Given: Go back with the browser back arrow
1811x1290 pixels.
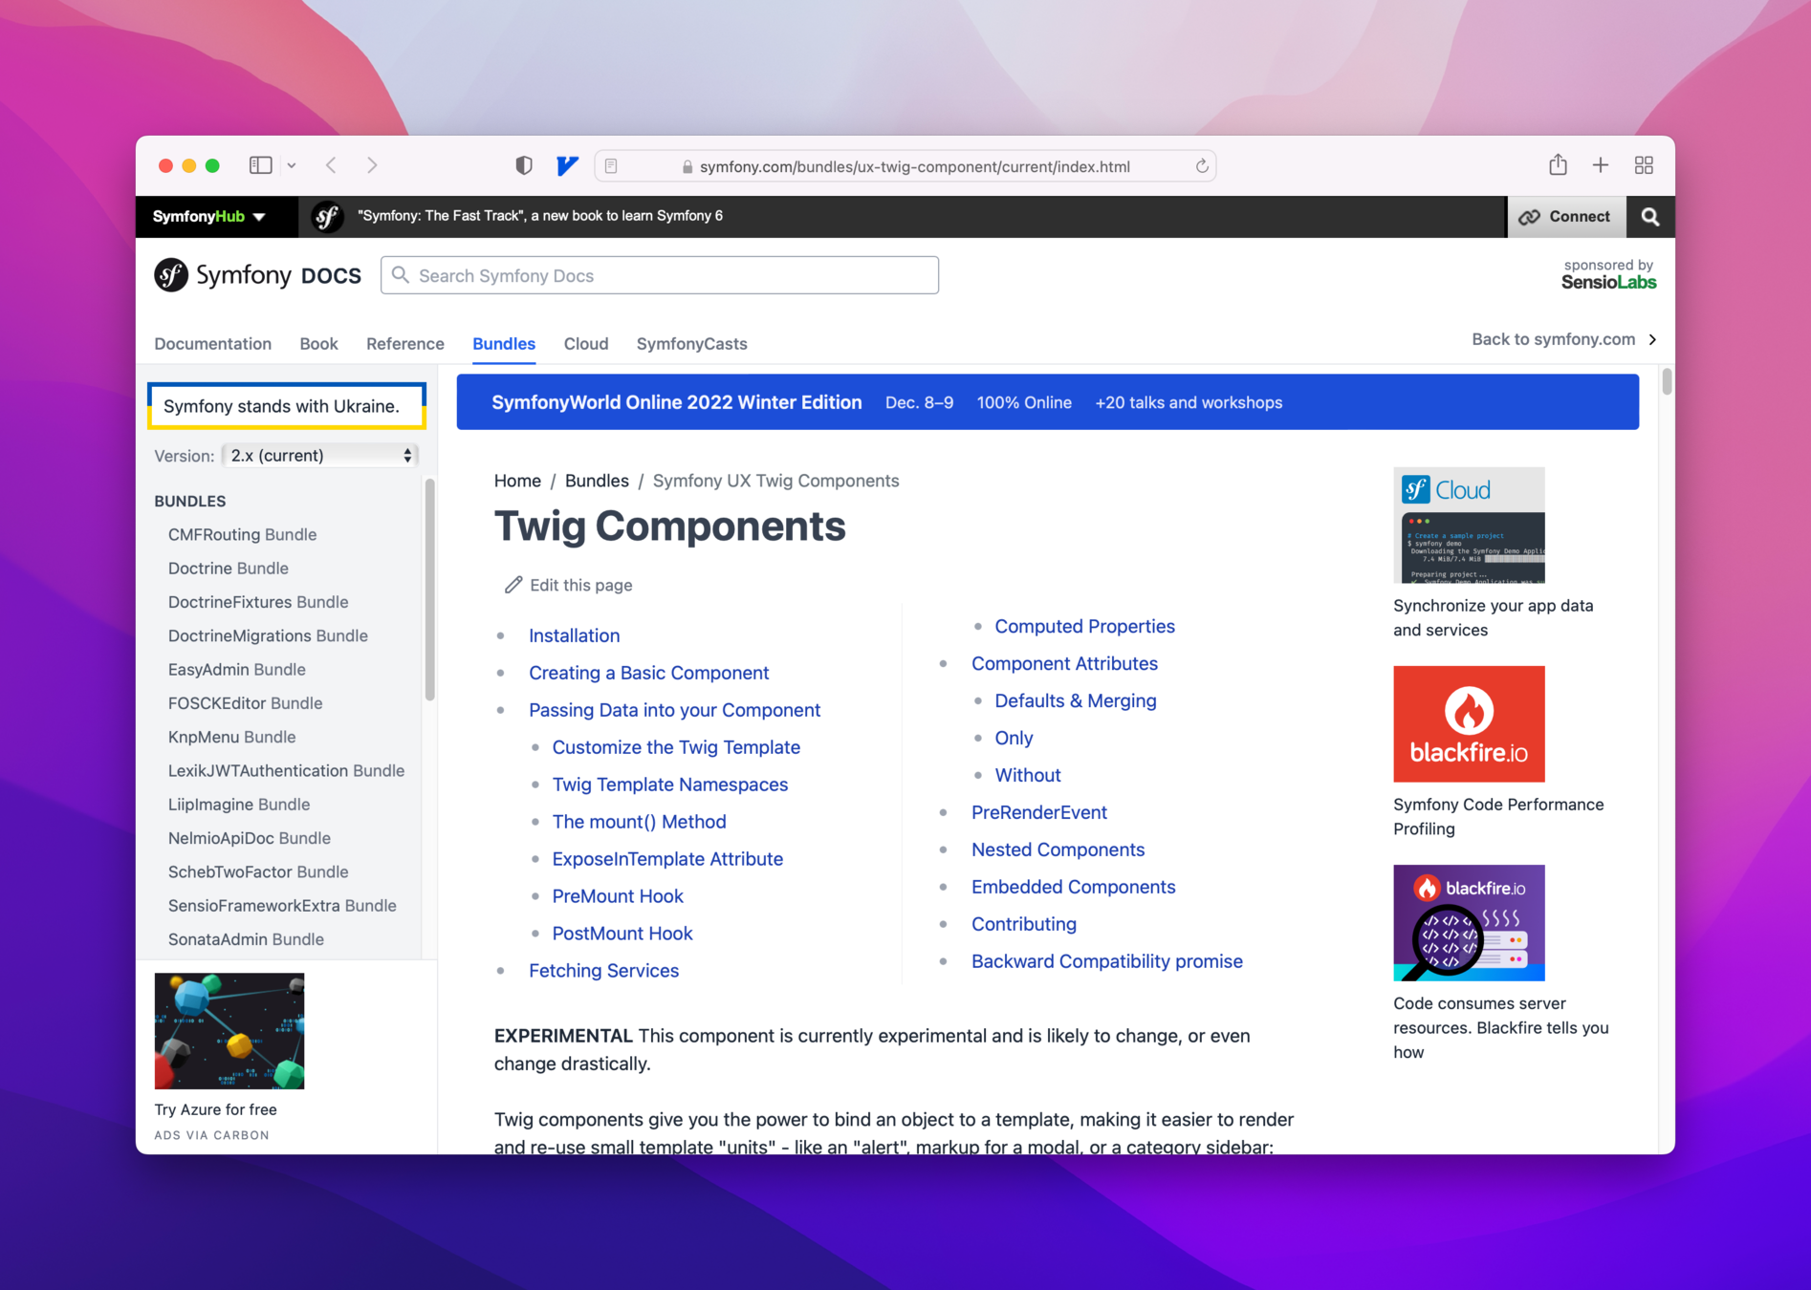Looking at the screenshot, I should (331, 165).
